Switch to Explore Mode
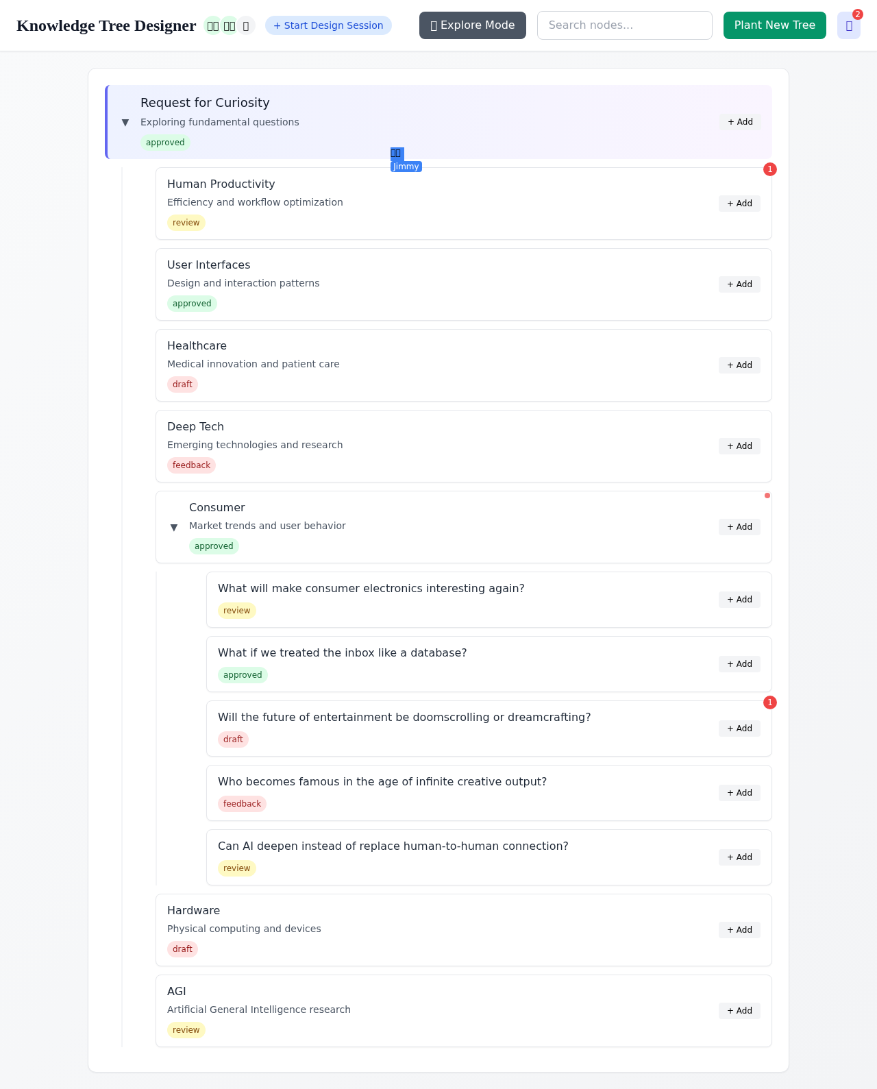Image resolution: width=877 pixels, height=1089 pixels. tap(473, 25)
